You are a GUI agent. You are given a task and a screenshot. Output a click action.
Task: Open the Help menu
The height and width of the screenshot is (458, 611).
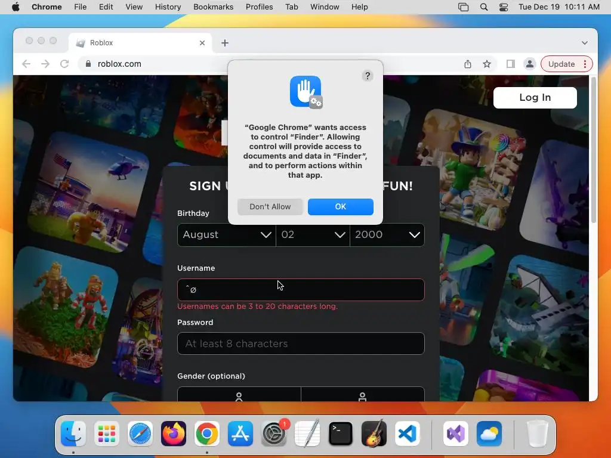tap(359, 7)
